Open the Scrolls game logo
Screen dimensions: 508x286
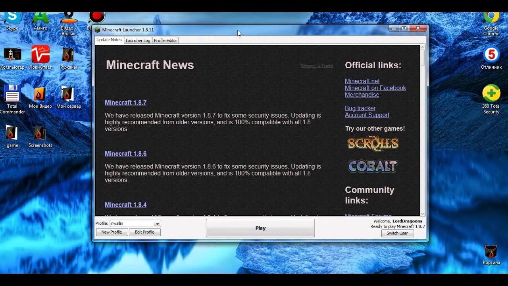(373, 144)
